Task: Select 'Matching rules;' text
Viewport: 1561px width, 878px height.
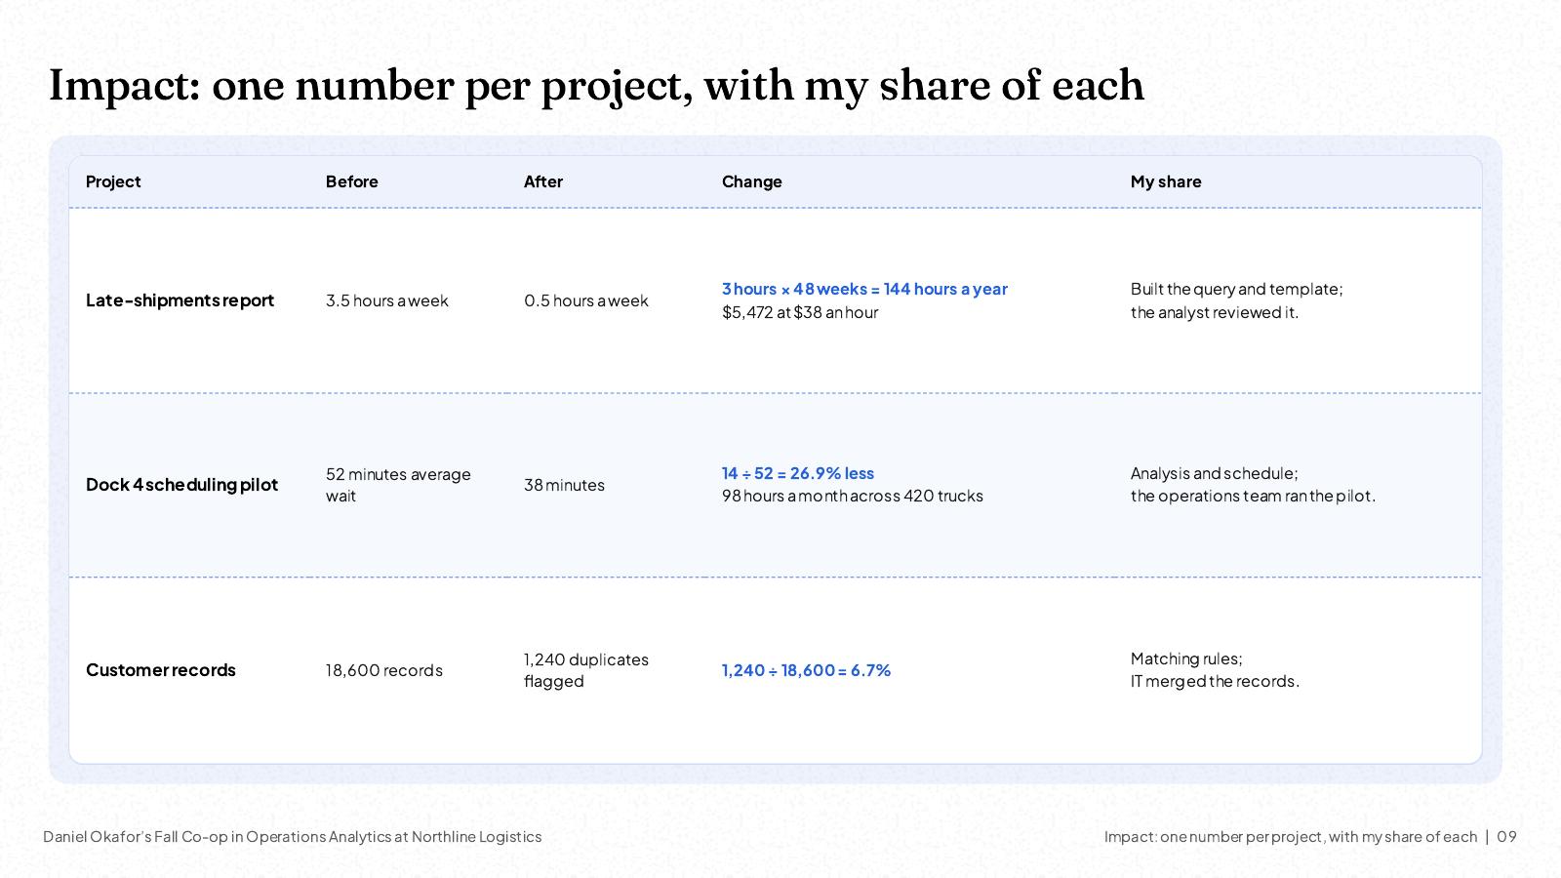Action: point(1186,658)
